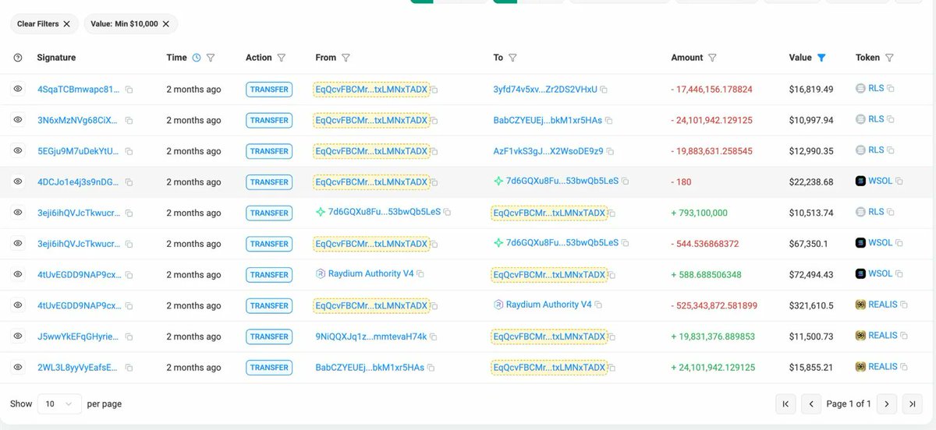This screenshot has width=936, height=430.
Task: Click the TRANSFER tag in the $321,610.5 row
Action: click(x=269, y=305)
